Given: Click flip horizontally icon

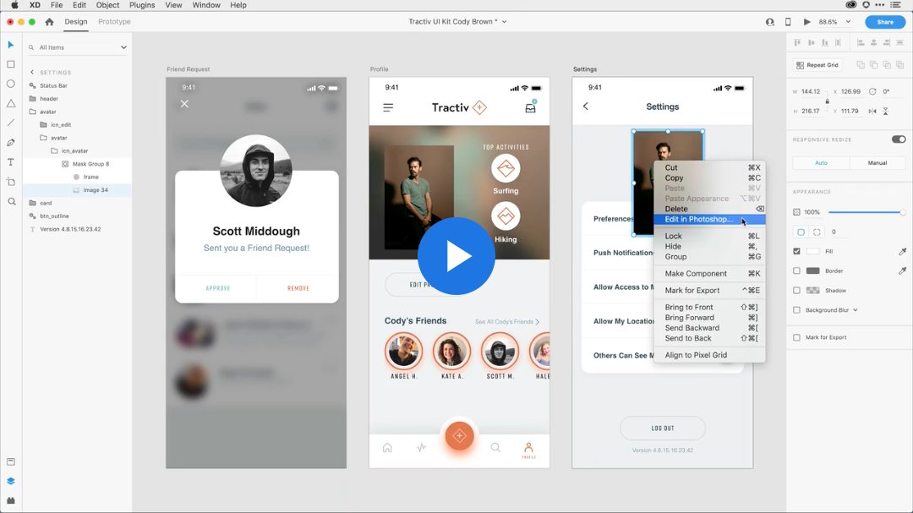Looking at the screenshot, I should [872, 111].
